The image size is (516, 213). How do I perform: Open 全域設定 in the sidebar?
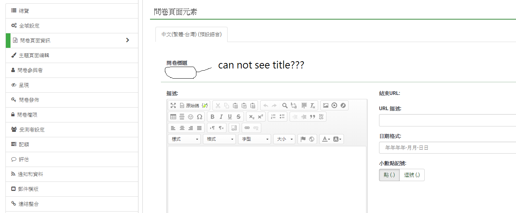click(29, 26)
